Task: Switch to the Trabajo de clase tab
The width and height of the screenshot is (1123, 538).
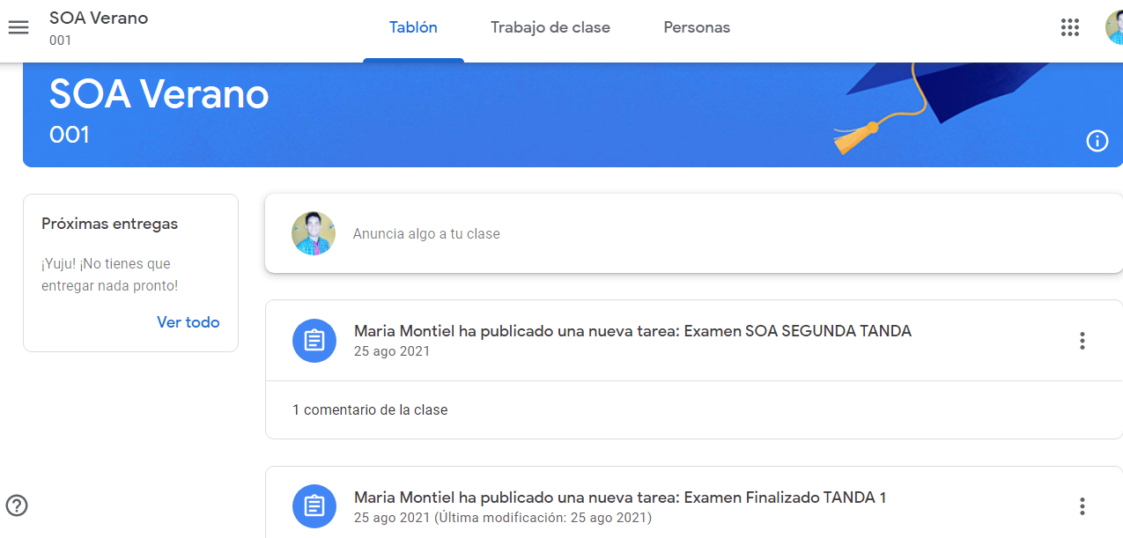Action: 550,27
